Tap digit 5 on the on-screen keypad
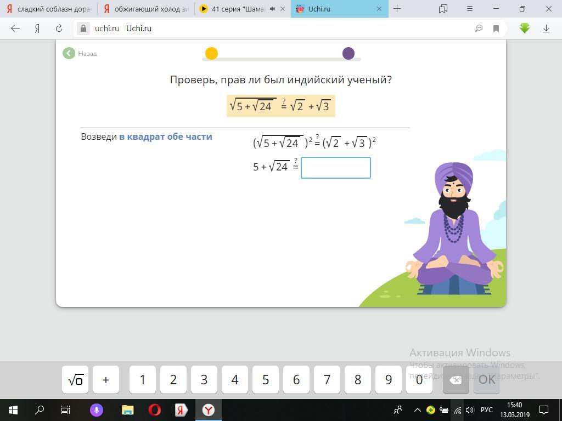 click(x=266, y=379)
